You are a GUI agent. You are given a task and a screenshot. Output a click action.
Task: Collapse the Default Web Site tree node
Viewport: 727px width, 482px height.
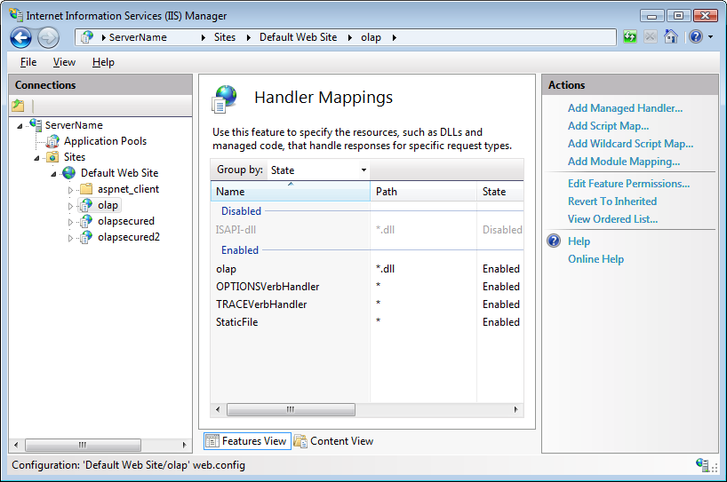click(54, 174)
